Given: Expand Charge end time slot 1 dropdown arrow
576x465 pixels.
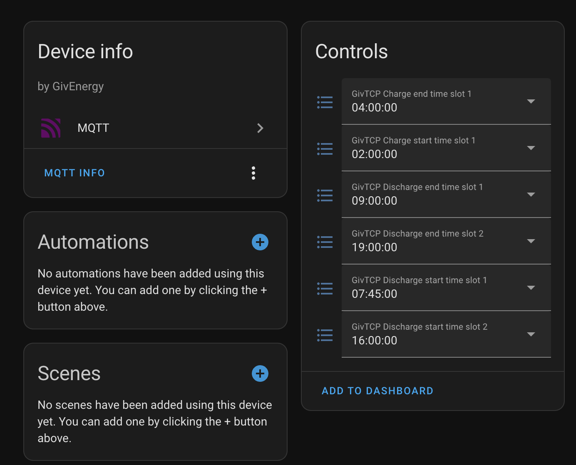Looking at the screenshot, I should 531,101.
